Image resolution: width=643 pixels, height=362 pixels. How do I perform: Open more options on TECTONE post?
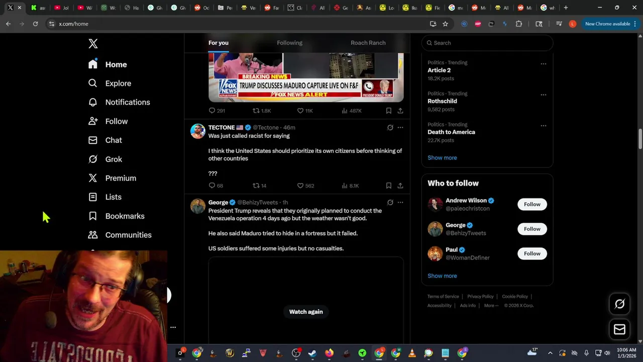pyautogui.click(x=400, y=128)
